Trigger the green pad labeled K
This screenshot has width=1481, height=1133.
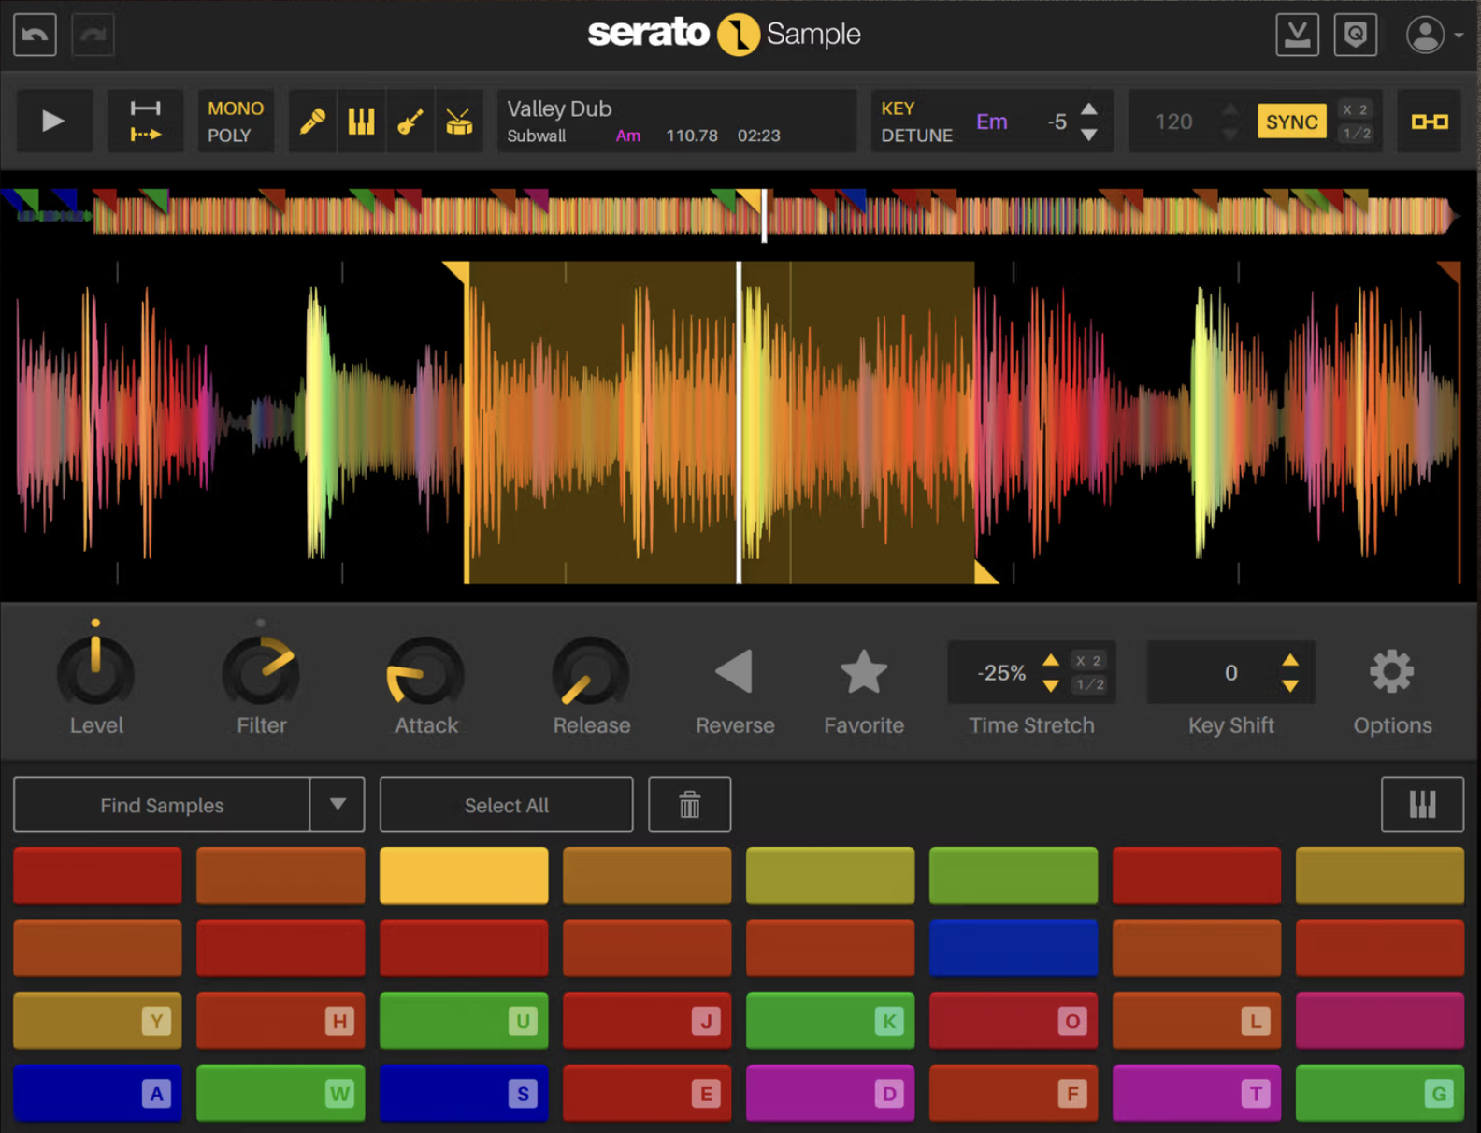click(830, 1021)
